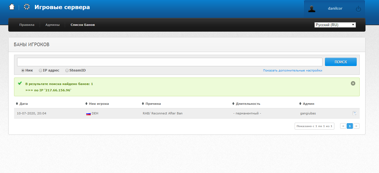Click ban date 10-07-2020, 20:04

(x=32, y=113)
